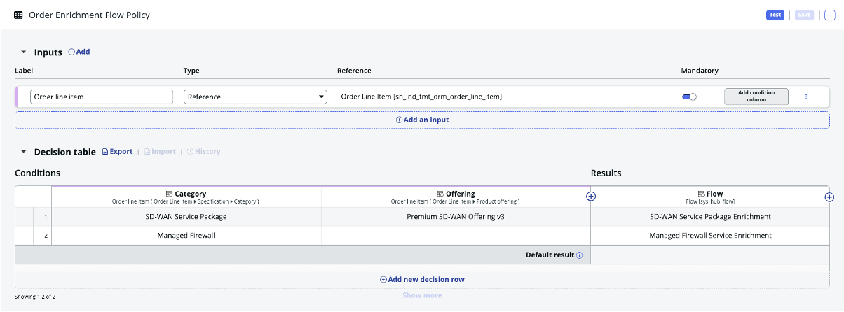Click the SD-WAN Service Package cell
Image resolution: width=844 pixels, height=312 pixels.
186,217
